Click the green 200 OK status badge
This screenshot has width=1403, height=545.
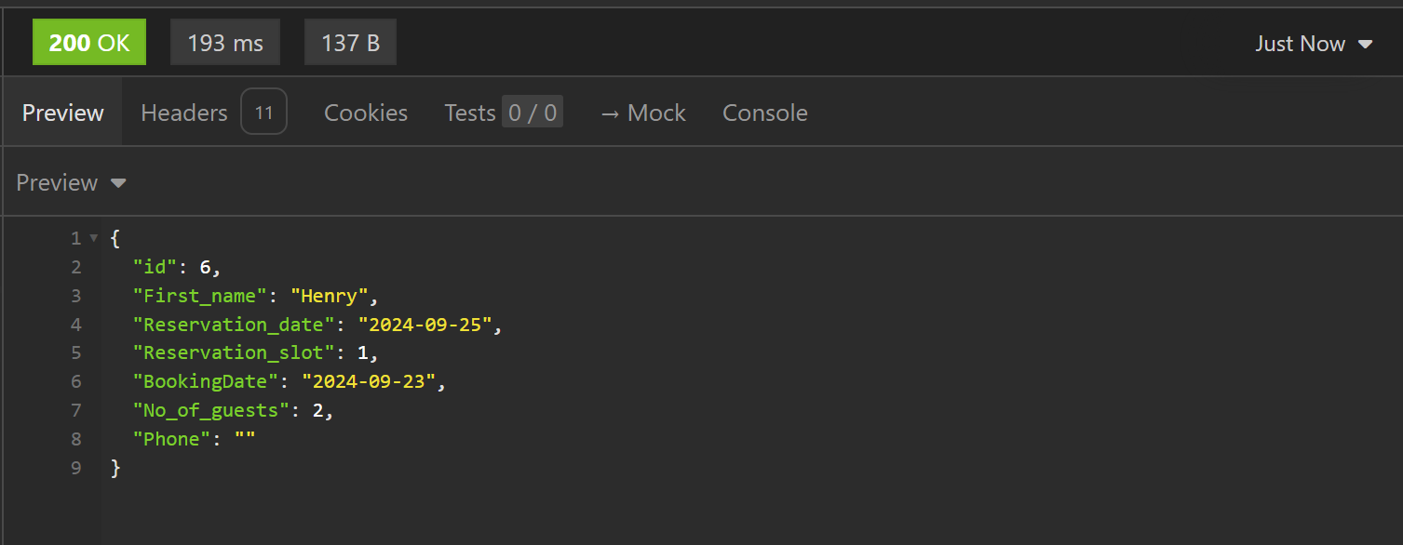[89, 43]
